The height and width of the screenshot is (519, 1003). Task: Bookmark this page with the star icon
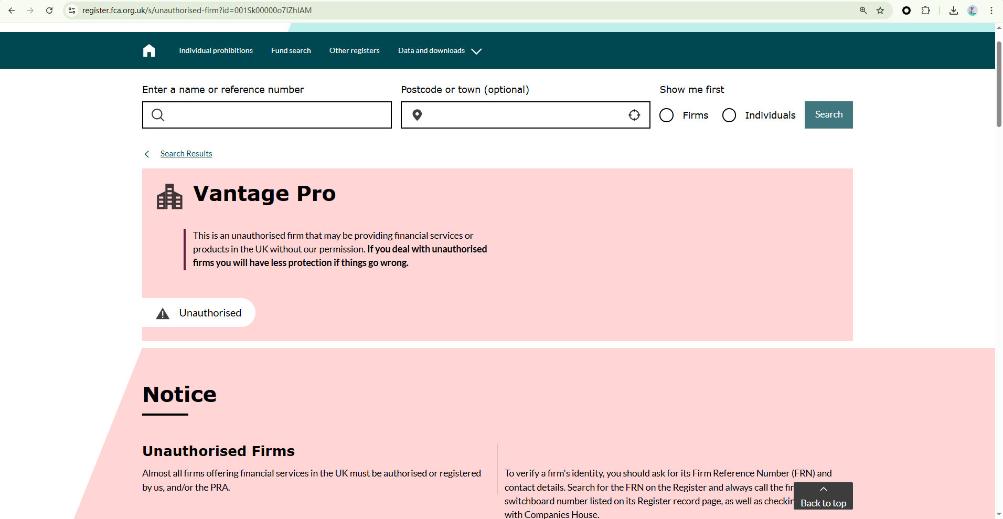click(880, 10)
